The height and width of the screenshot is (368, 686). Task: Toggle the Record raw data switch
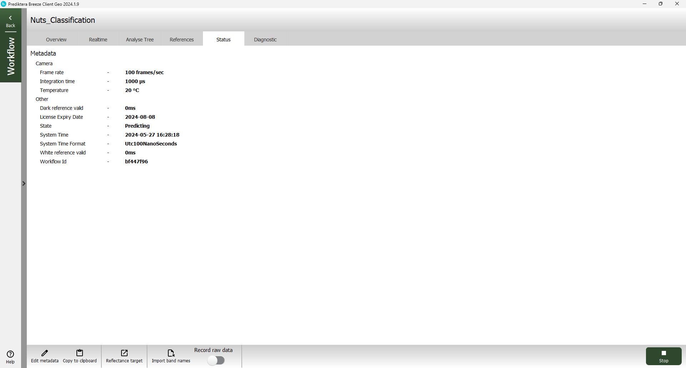coord(216,361)
